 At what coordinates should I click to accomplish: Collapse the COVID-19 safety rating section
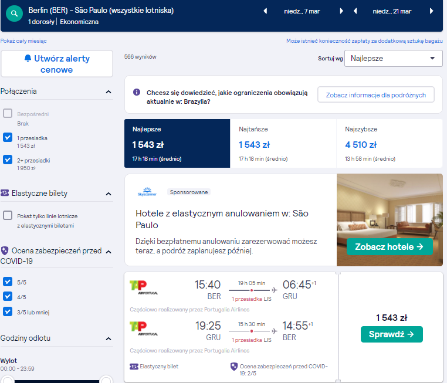[x=109, y=252]
